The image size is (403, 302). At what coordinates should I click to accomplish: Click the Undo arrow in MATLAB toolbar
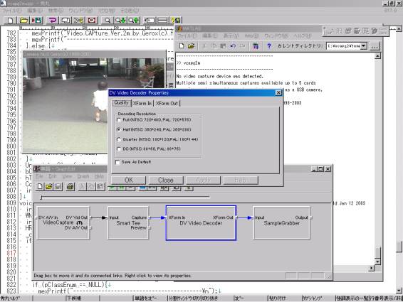click(233, 46)
